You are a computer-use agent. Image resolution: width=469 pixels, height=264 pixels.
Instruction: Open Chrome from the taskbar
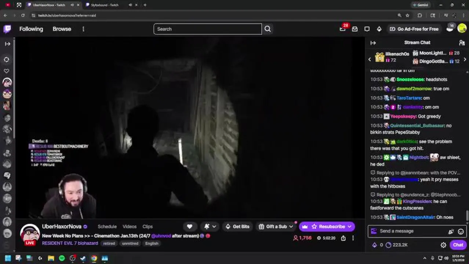pyautogui.click(x=94, y=258)
